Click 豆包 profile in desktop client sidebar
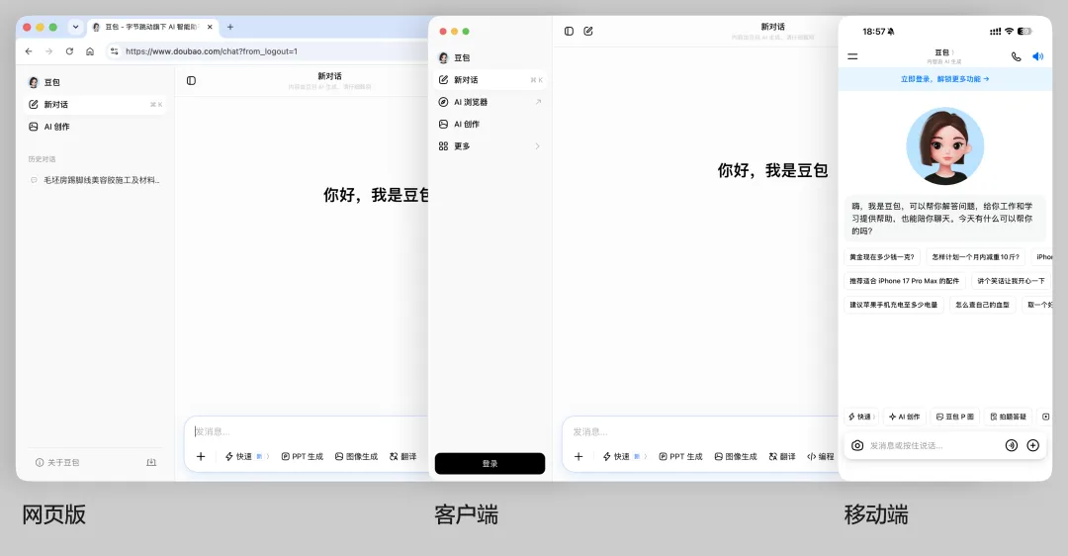This screenshot has width=1068, height=556. coord(454,58)
